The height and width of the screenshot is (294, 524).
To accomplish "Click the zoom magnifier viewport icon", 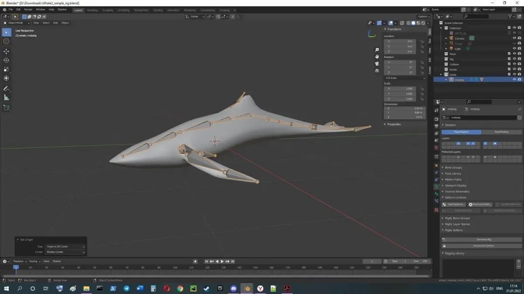I will 376,50.
